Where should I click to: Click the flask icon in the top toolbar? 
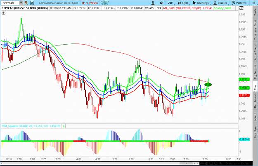(x=153, y=3)
